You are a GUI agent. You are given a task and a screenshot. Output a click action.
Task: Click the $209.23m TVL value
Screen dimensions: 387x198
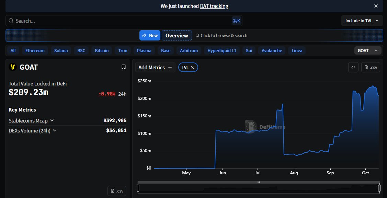29,92
